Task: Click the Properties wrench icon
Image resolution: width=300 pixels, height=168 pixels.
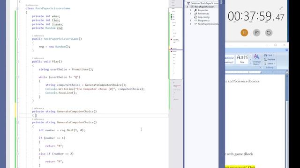Action: tap(195, 10)
